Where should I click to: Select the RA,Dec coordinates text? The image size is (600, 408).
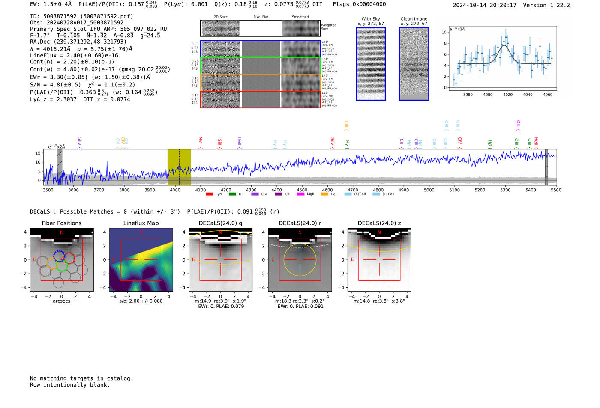point(78,42)
